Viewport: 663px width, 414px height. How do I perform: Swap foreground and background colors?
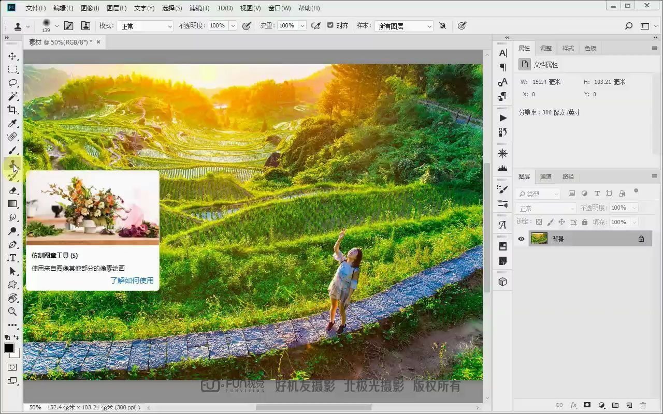pos(16,337)
